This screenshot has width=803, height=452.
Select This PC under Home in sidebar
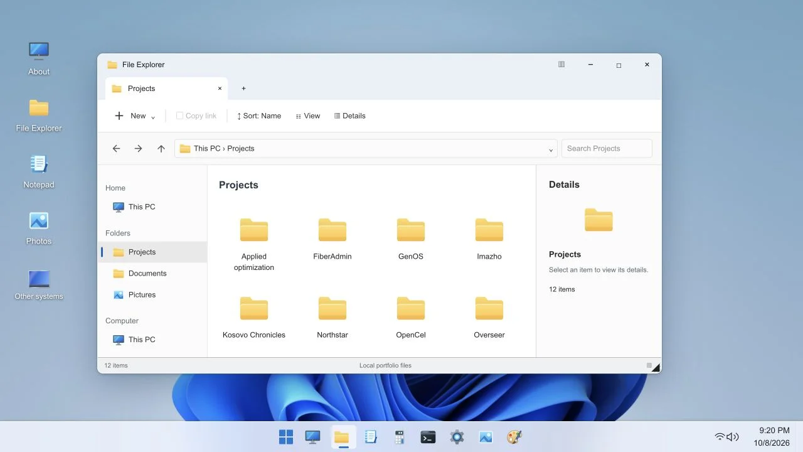click(x=153, y=207)
